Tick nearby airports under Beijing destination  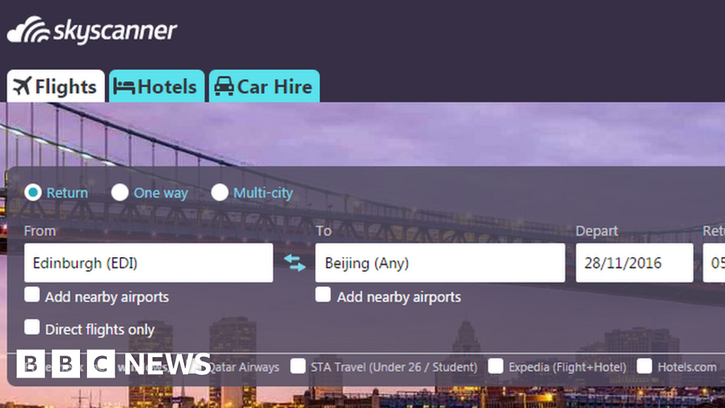coord(323,295)
